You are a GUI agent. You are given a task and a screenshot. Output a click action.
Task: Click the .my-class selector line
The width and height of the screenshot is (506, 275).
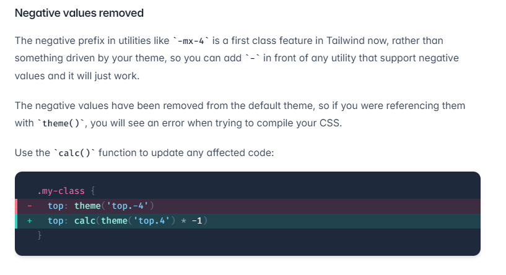[x=66, y=191]
